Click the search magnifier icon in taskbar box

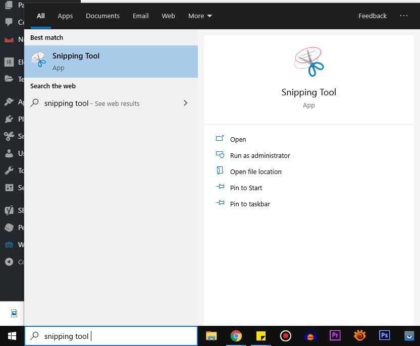tap(34, 335)
